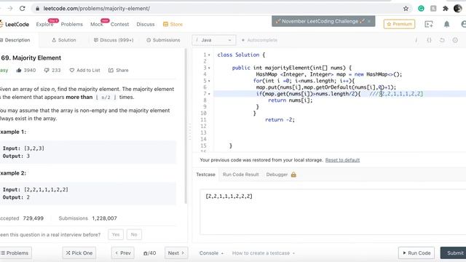Click inside the testcase input box
Viewport: 466px width, 262px height.
pyautogui.click(x=333, y=212)
